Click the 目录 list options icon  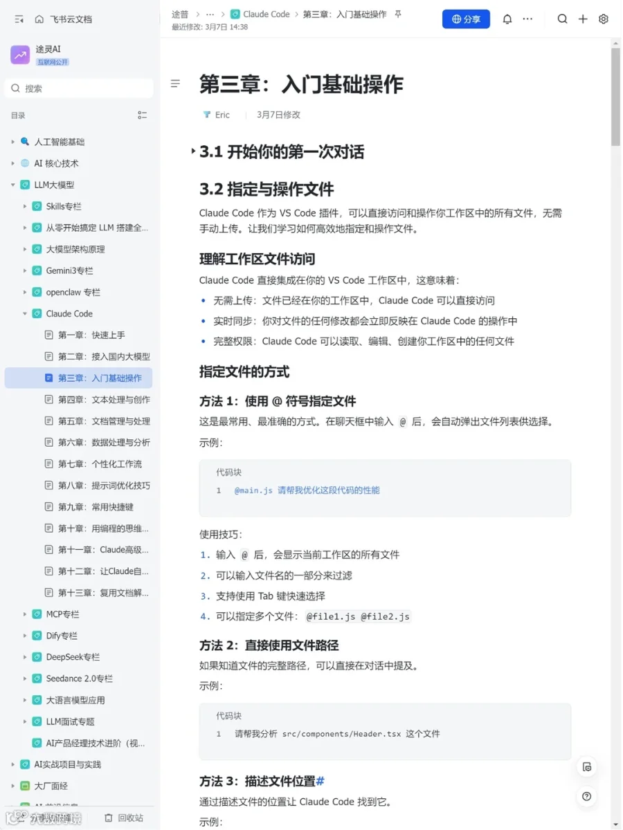pos(143,116)
